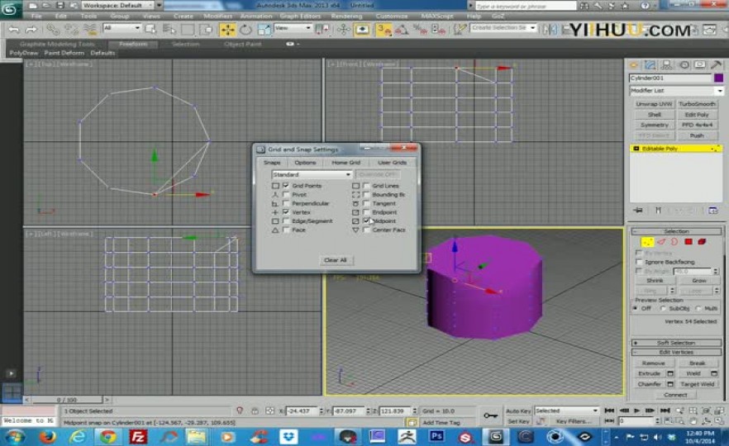
Task: Switch to User Grids tab
Action: [392, 163]
